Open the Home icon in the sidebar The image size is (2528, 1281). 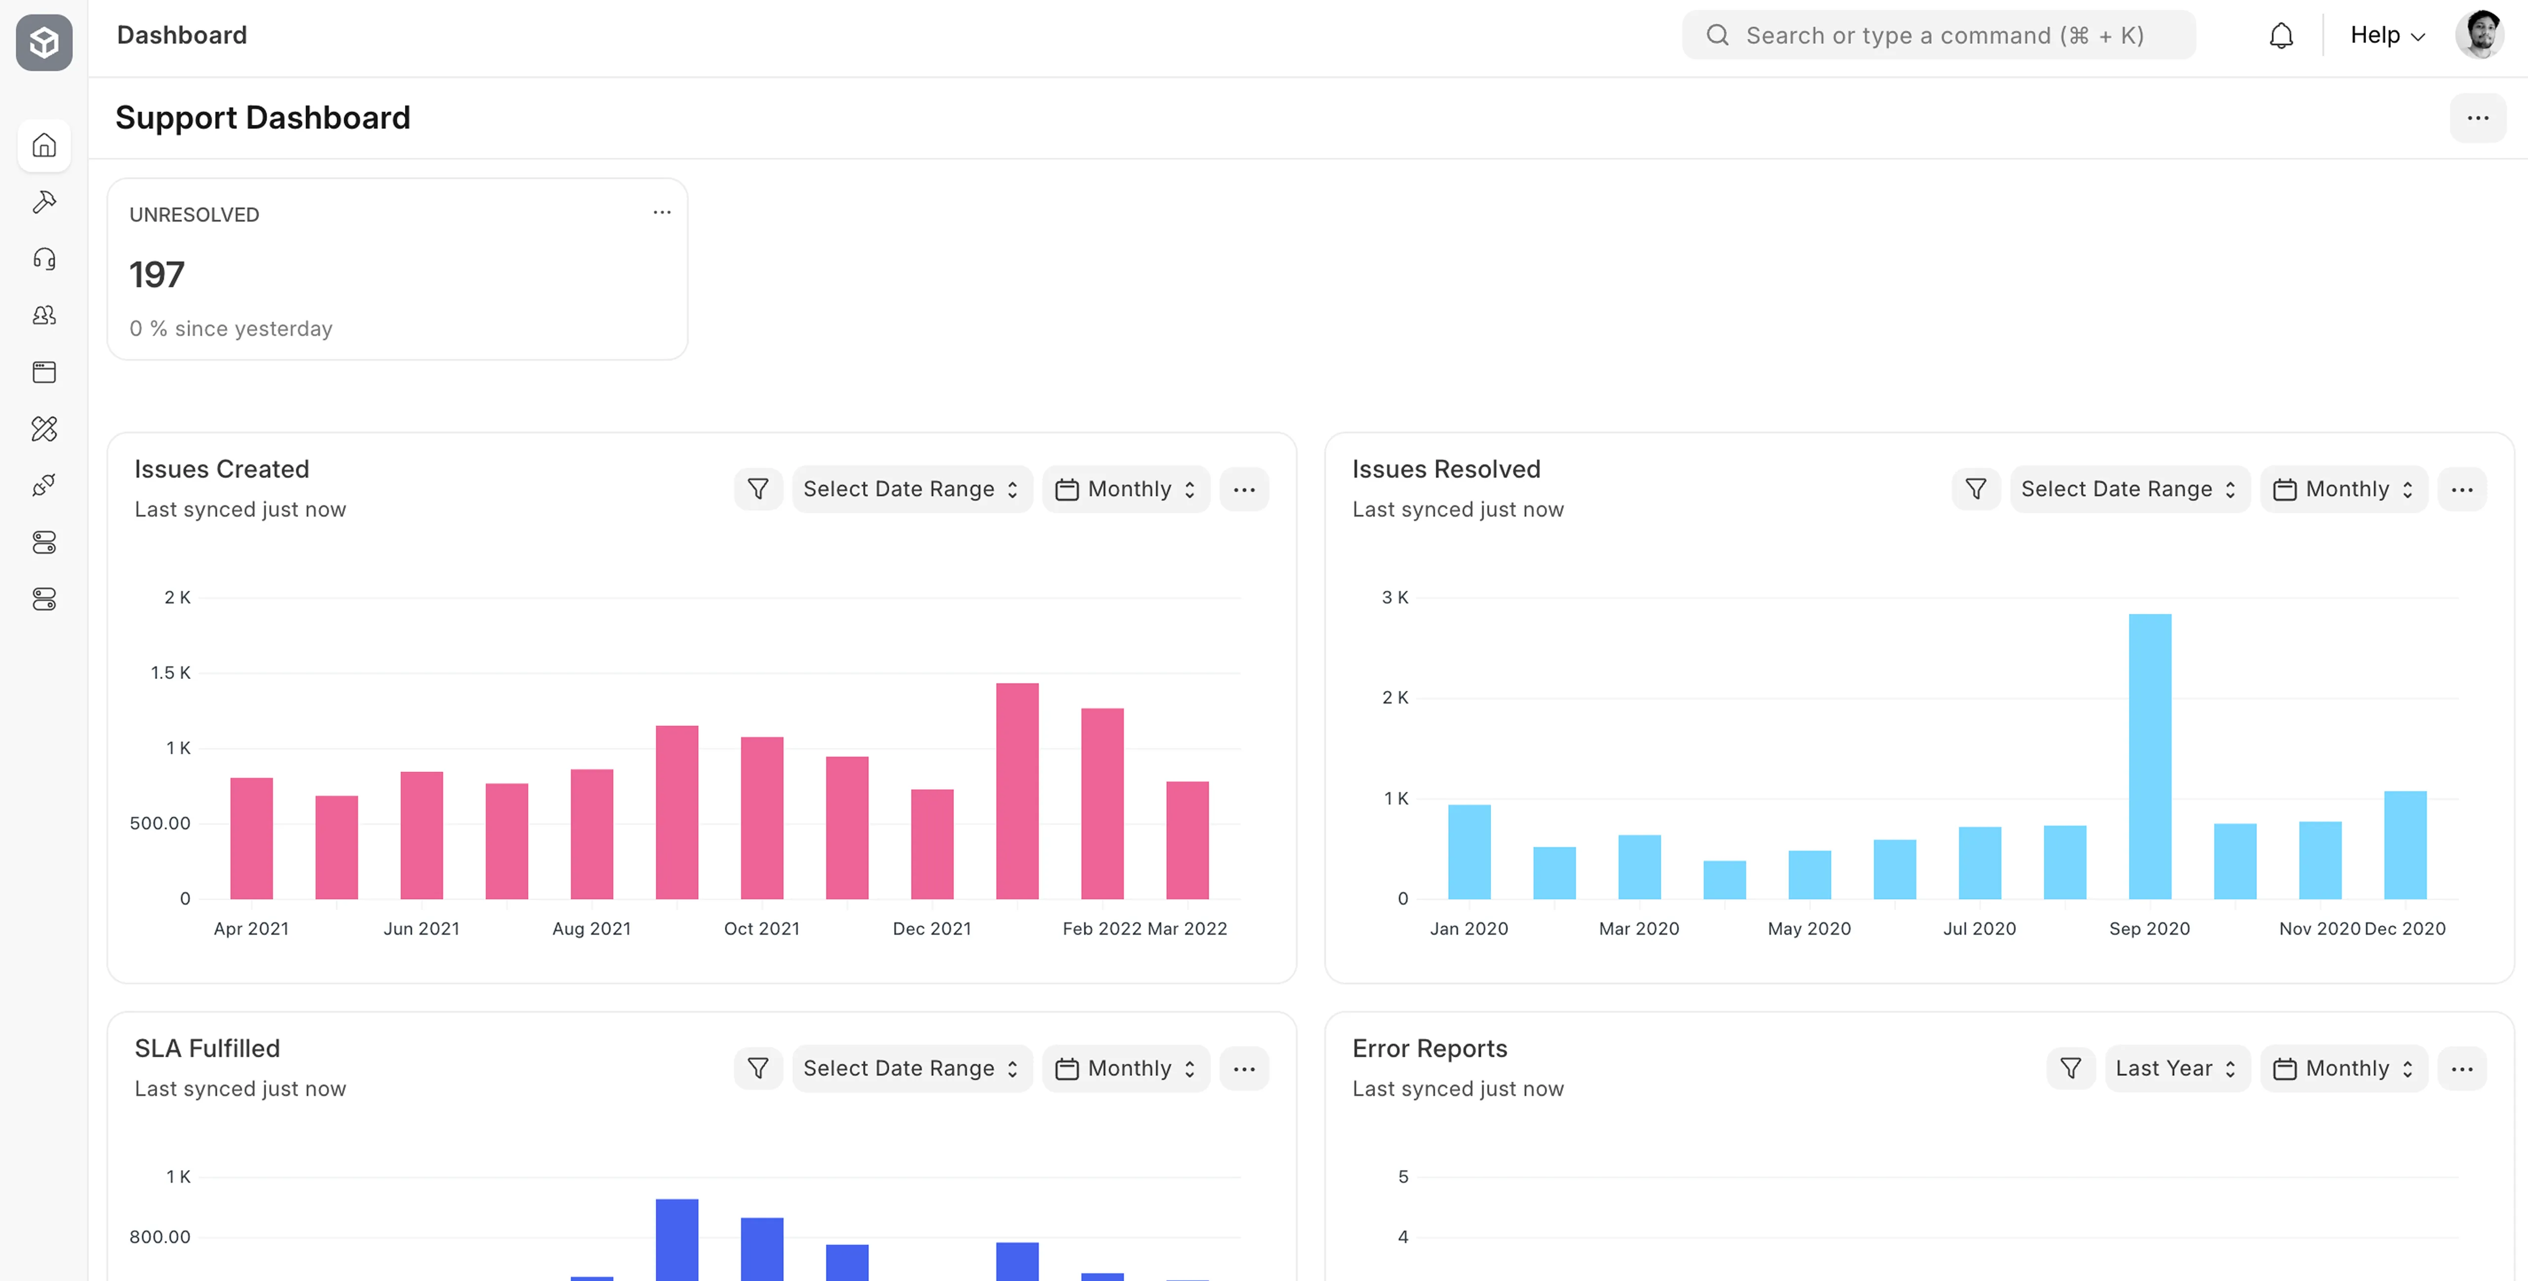pos(44,145)
